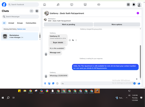Open more message options vertical dots
Viewport: 145px width, 107px height.
point(76,40)
